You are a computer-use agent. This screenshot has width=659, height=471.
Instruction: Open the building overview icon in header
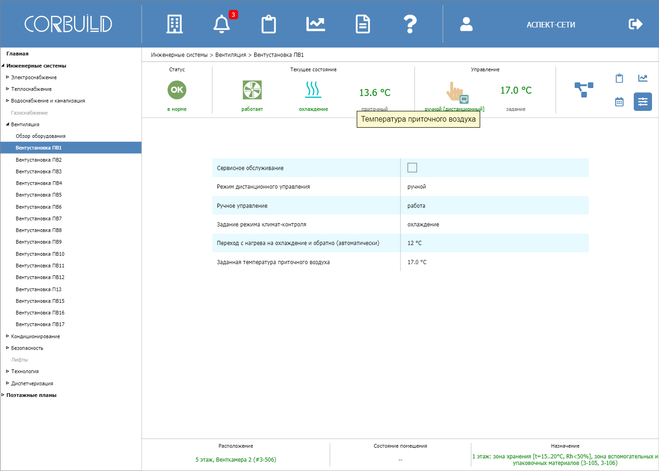(x=175, y=24)
